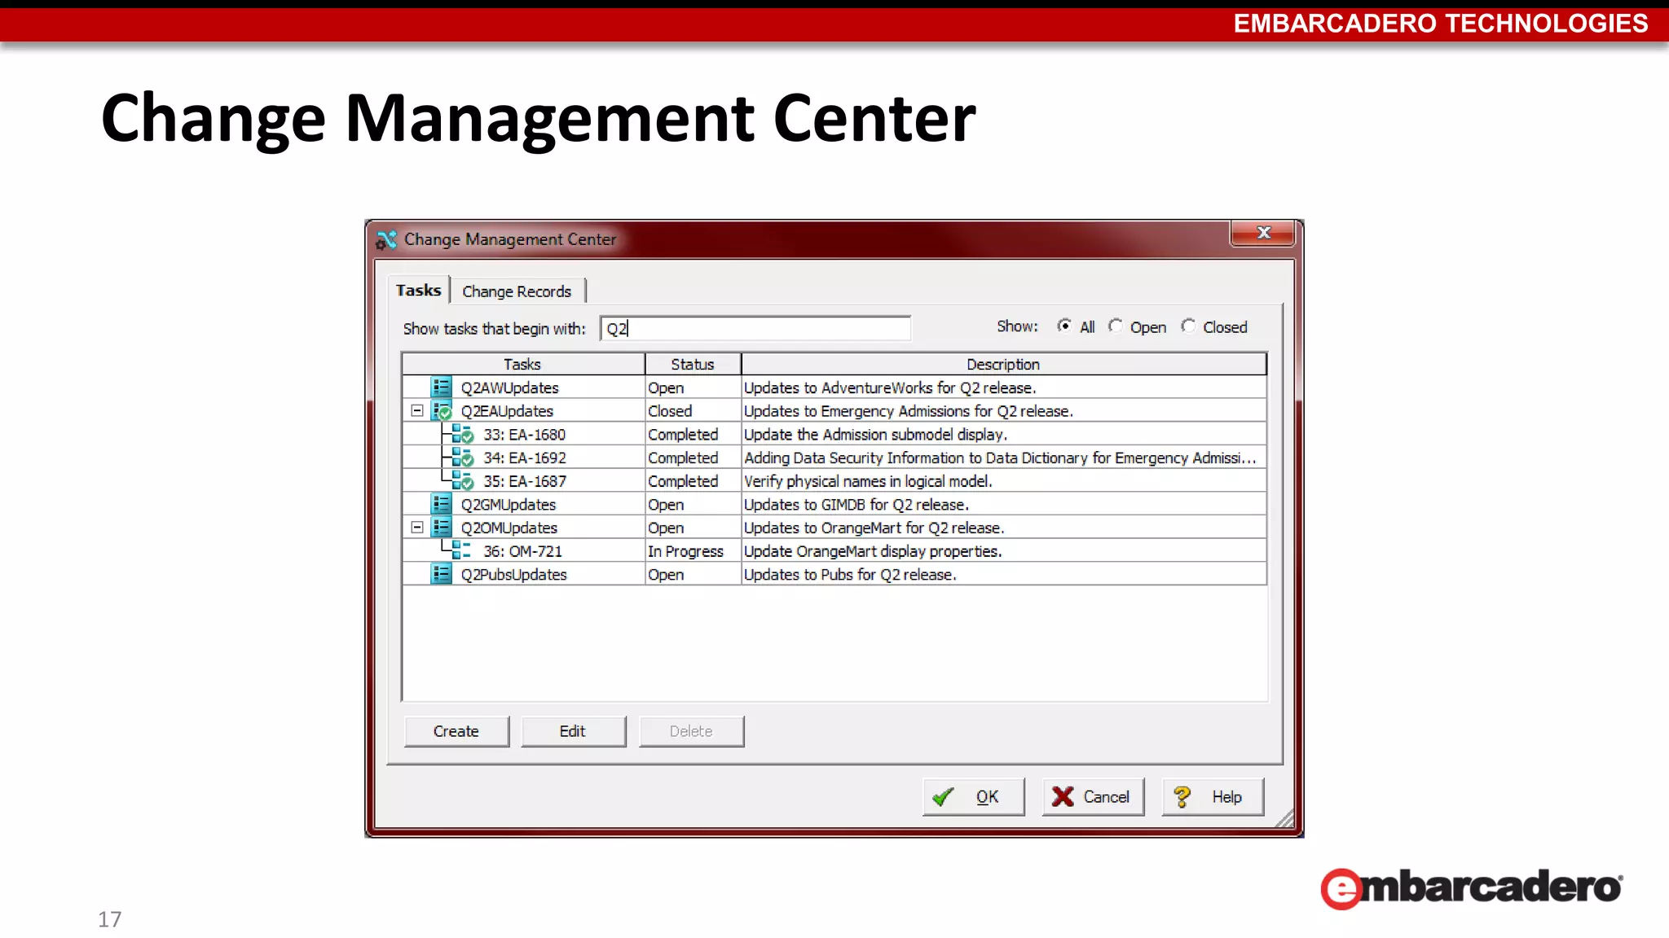Screen dimensions: 1669x938
Task: Click the Tasks column header
Action: point(522,364)
